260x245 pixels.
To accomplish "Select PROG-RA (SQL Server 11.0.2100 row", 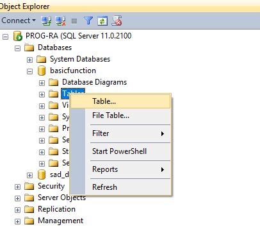I will (x=78, y=36).
